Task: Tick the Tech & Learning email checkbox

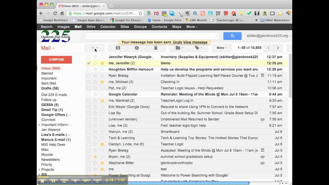Action: pyautogui.click(x=88, y=138)
